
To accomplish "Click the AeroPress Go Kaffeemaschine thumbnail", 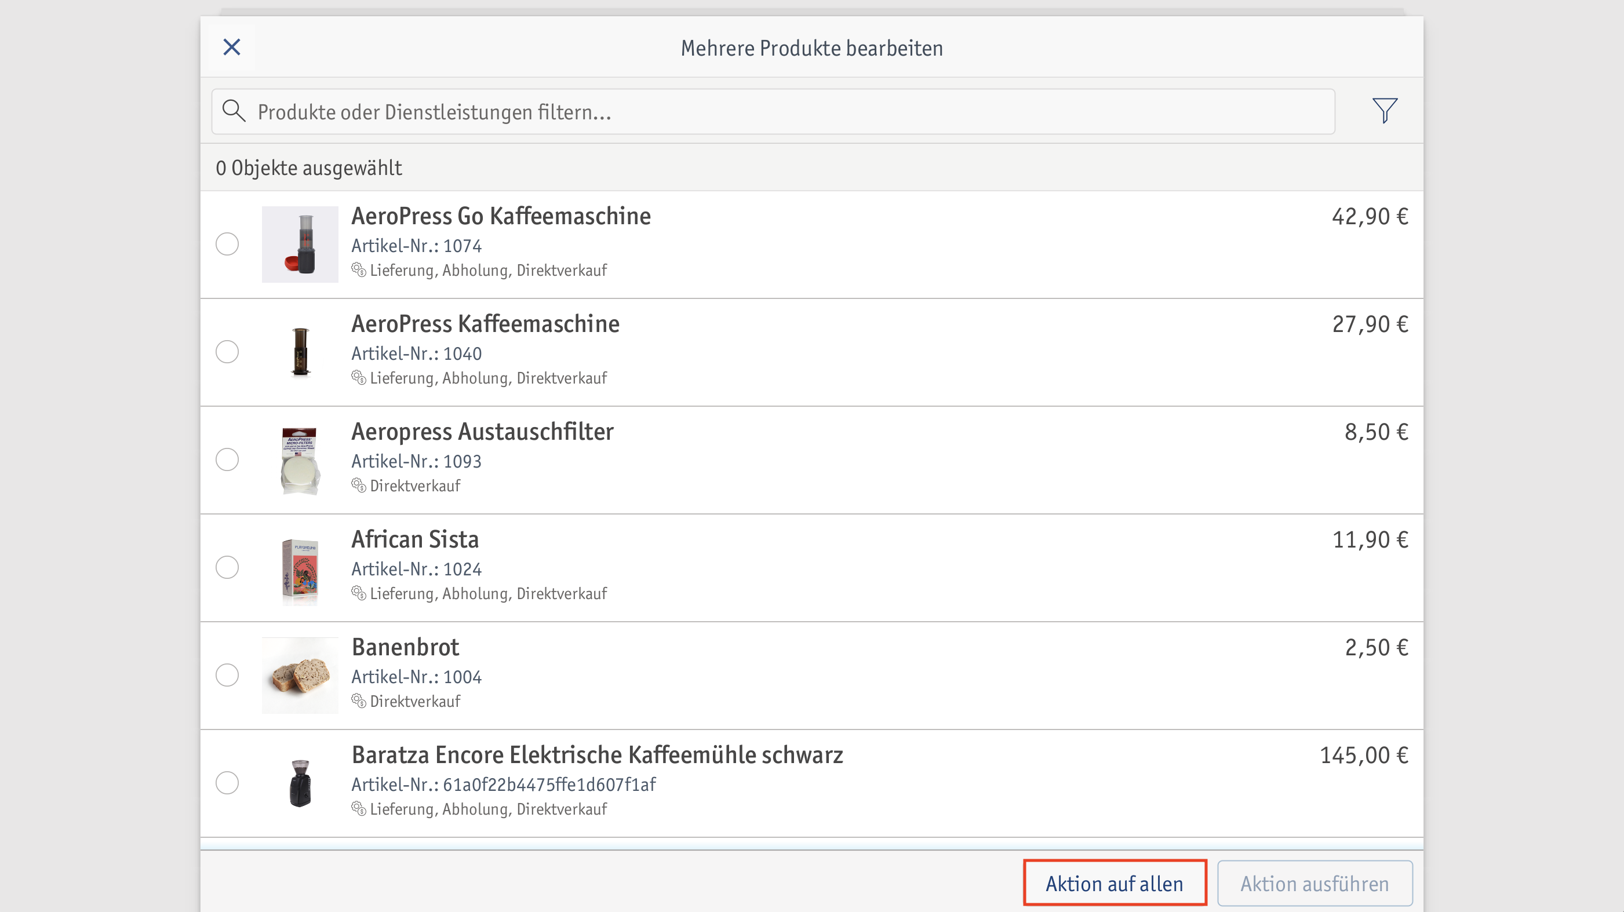I will 300,244.
